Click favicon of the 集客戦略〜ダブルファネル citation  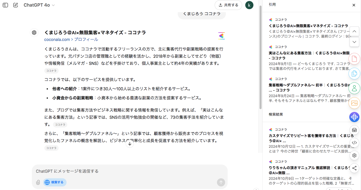pos(271,79)
